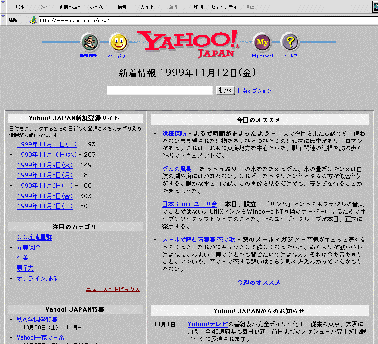The height and width of the screenshot is (344, 378).
Task: Click the 次へ (Forward) toolbar button
Action: tap(45, 7)
